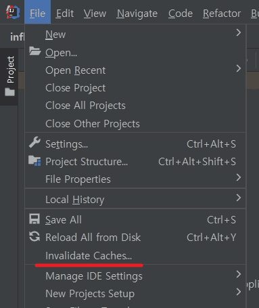Click the IntelliJ IDEA logo icon

pyautogui.click(x=13, y=12)
